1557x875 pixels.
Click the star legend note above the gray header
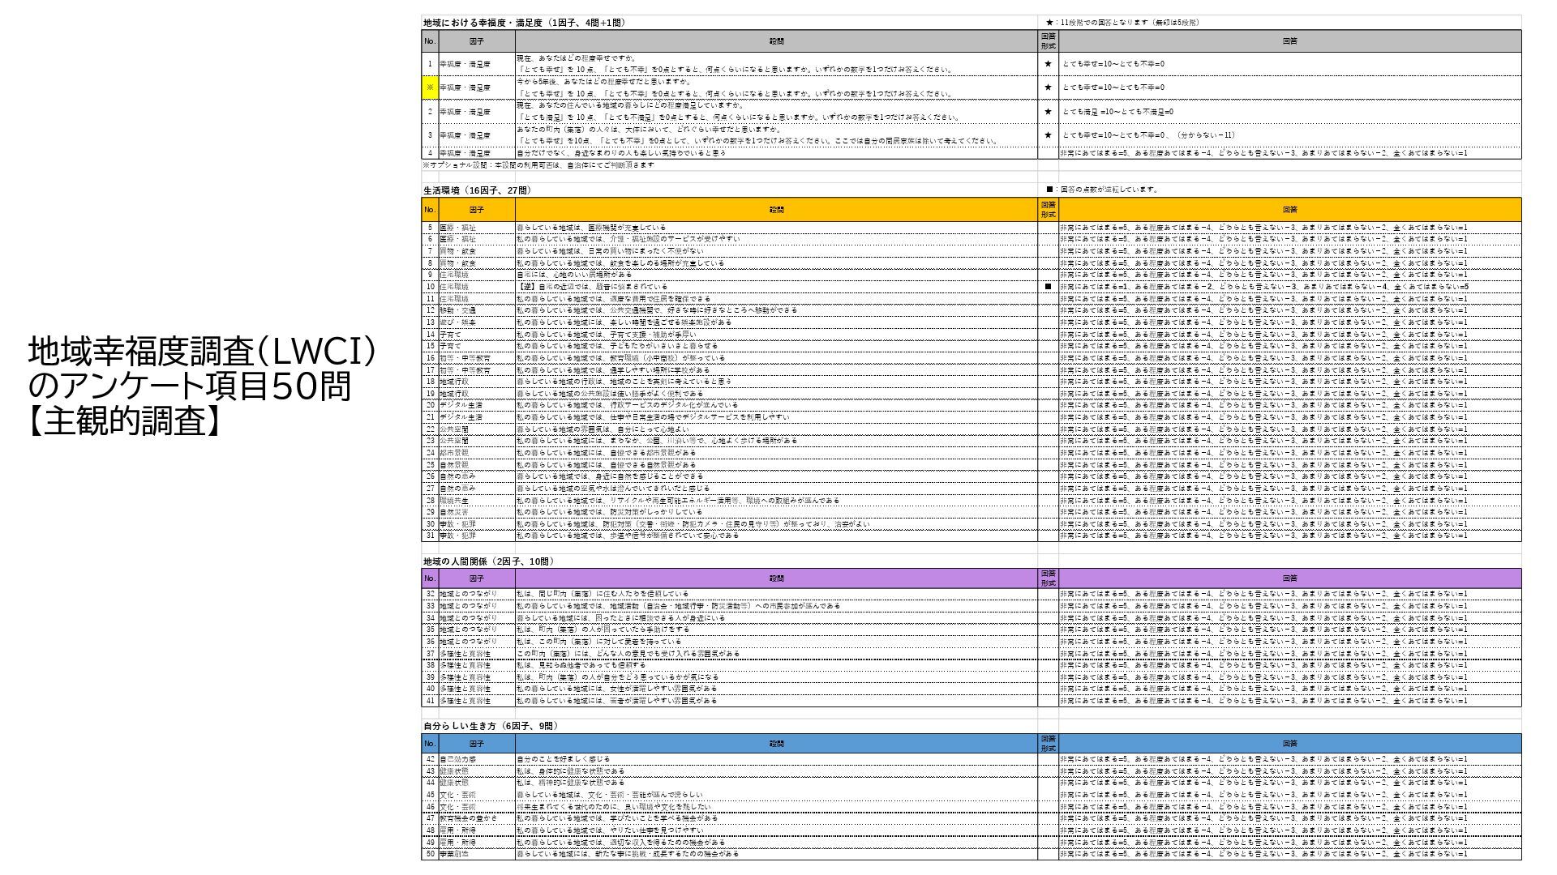coord(1122,23)
